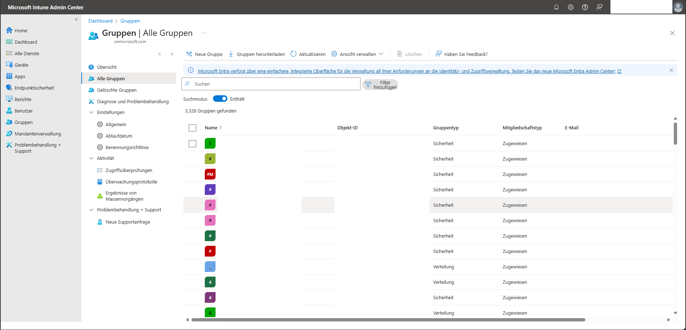Collapse the Aktivität section
686x330 pixels.
pos(91,158)
